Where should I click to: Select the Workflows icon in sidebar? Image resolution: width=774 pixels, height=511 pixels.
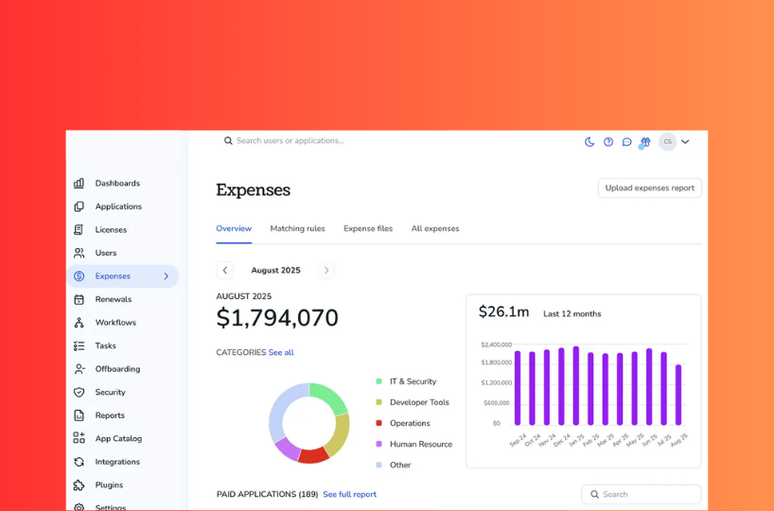(79, 323)
